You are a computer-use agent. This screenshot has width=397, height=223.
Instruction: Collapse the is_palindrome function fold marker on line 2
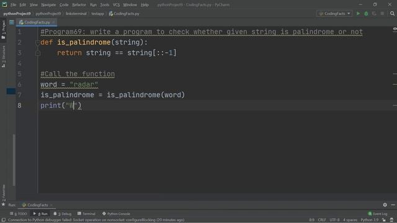(37, 43)
